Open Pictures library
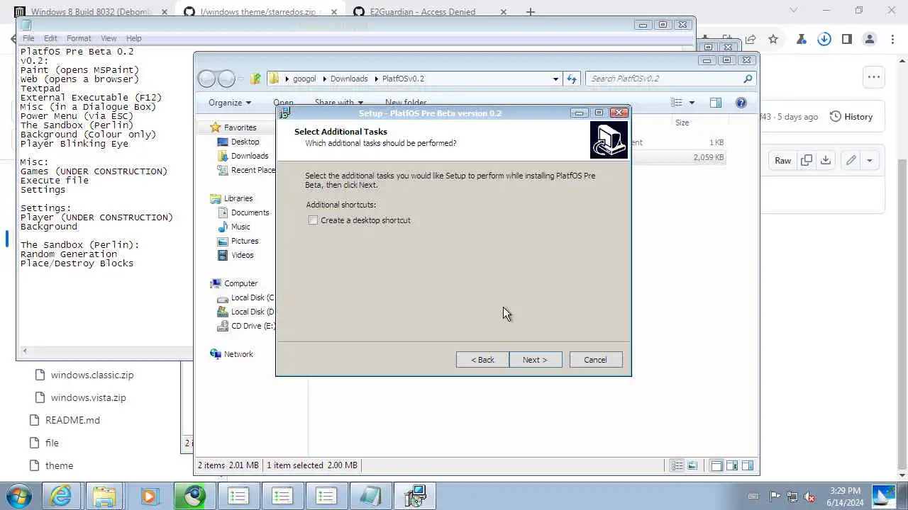 click(244, 241)
